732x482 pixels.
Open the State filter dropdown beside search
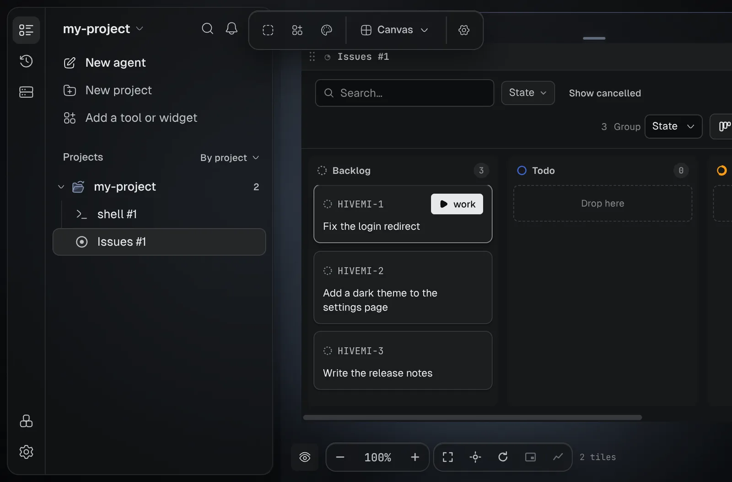(528, 93)
